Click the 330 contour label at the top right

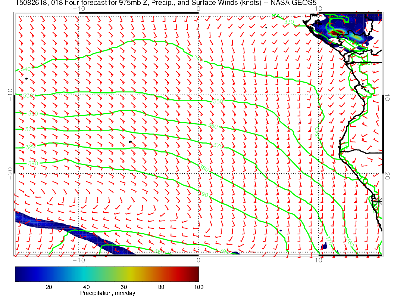[289, 22]
